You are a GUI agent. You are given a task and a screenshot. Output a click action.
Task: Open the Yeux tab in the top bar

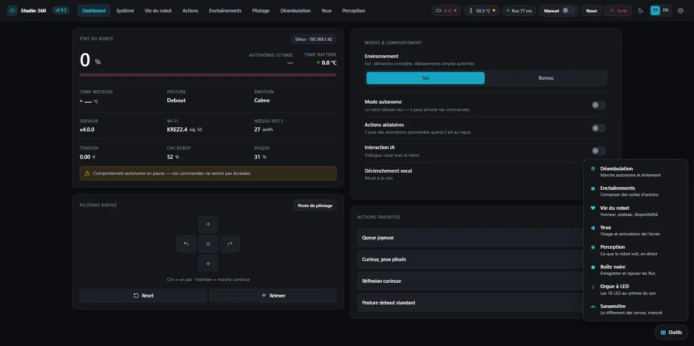[x=327, y=11]
